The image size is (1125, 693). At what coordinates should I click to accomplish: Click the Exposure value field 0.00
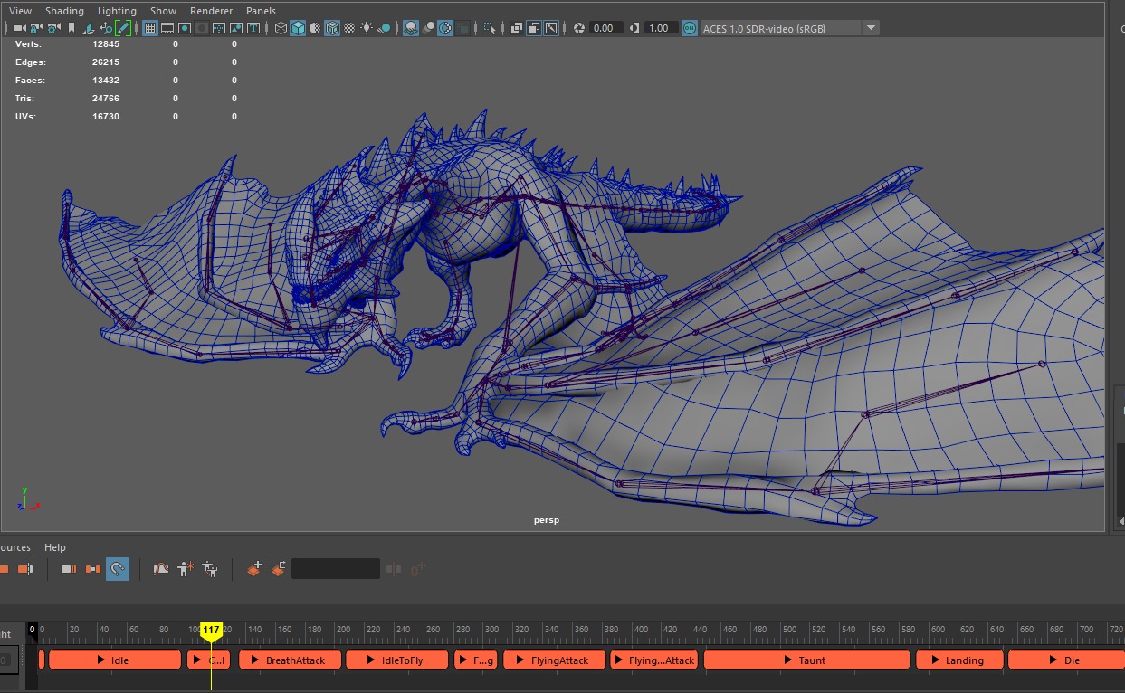606,28
